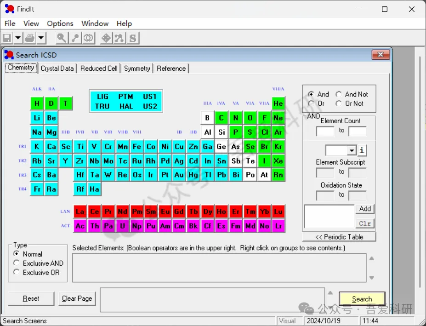Click the LIG group in cyan box
This screenshot has height=326, width=426.
[102, 97]
